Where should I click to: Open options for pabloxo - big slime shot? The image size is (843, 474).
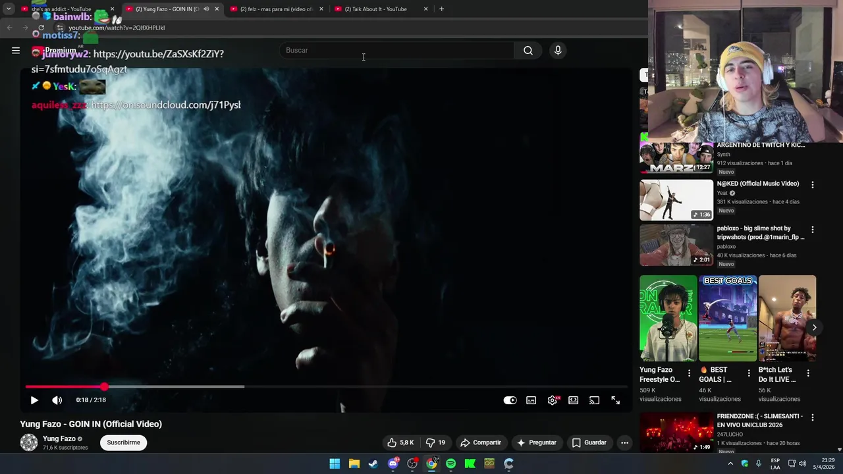coord(812,230)
